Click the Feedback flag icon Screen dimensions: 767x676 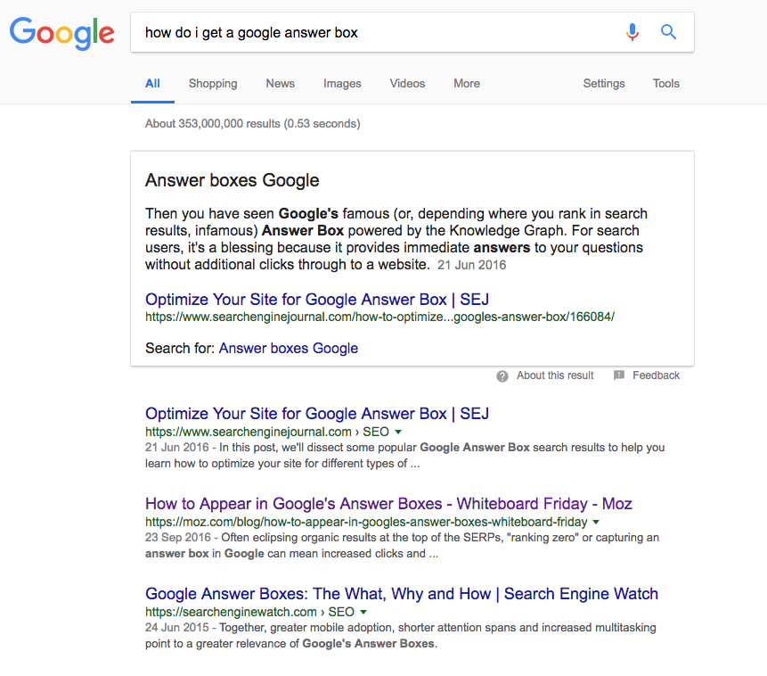(619, 375)
